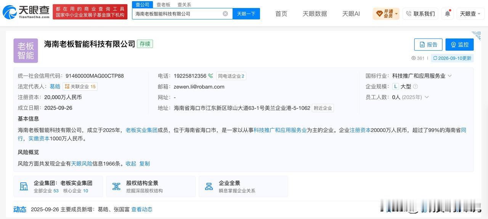Click the 关联企业 15 tag

coord(80,87)
